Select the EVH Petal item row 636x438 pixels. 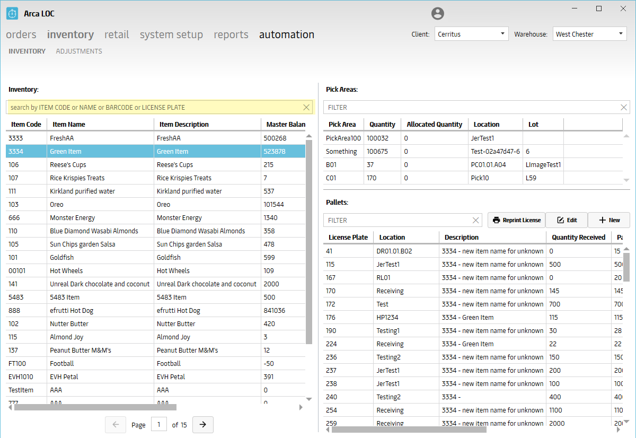click(x=156, y=377)
